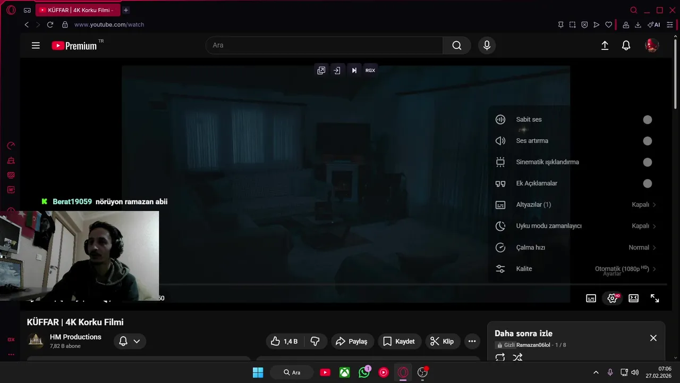Dislike the video

314,342
